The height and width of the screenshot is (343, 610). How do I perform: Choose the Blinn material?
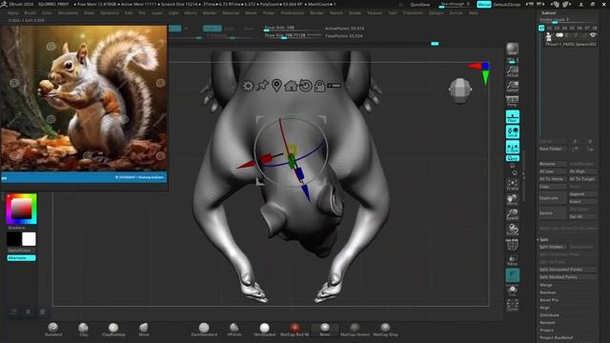coord(325,329)
